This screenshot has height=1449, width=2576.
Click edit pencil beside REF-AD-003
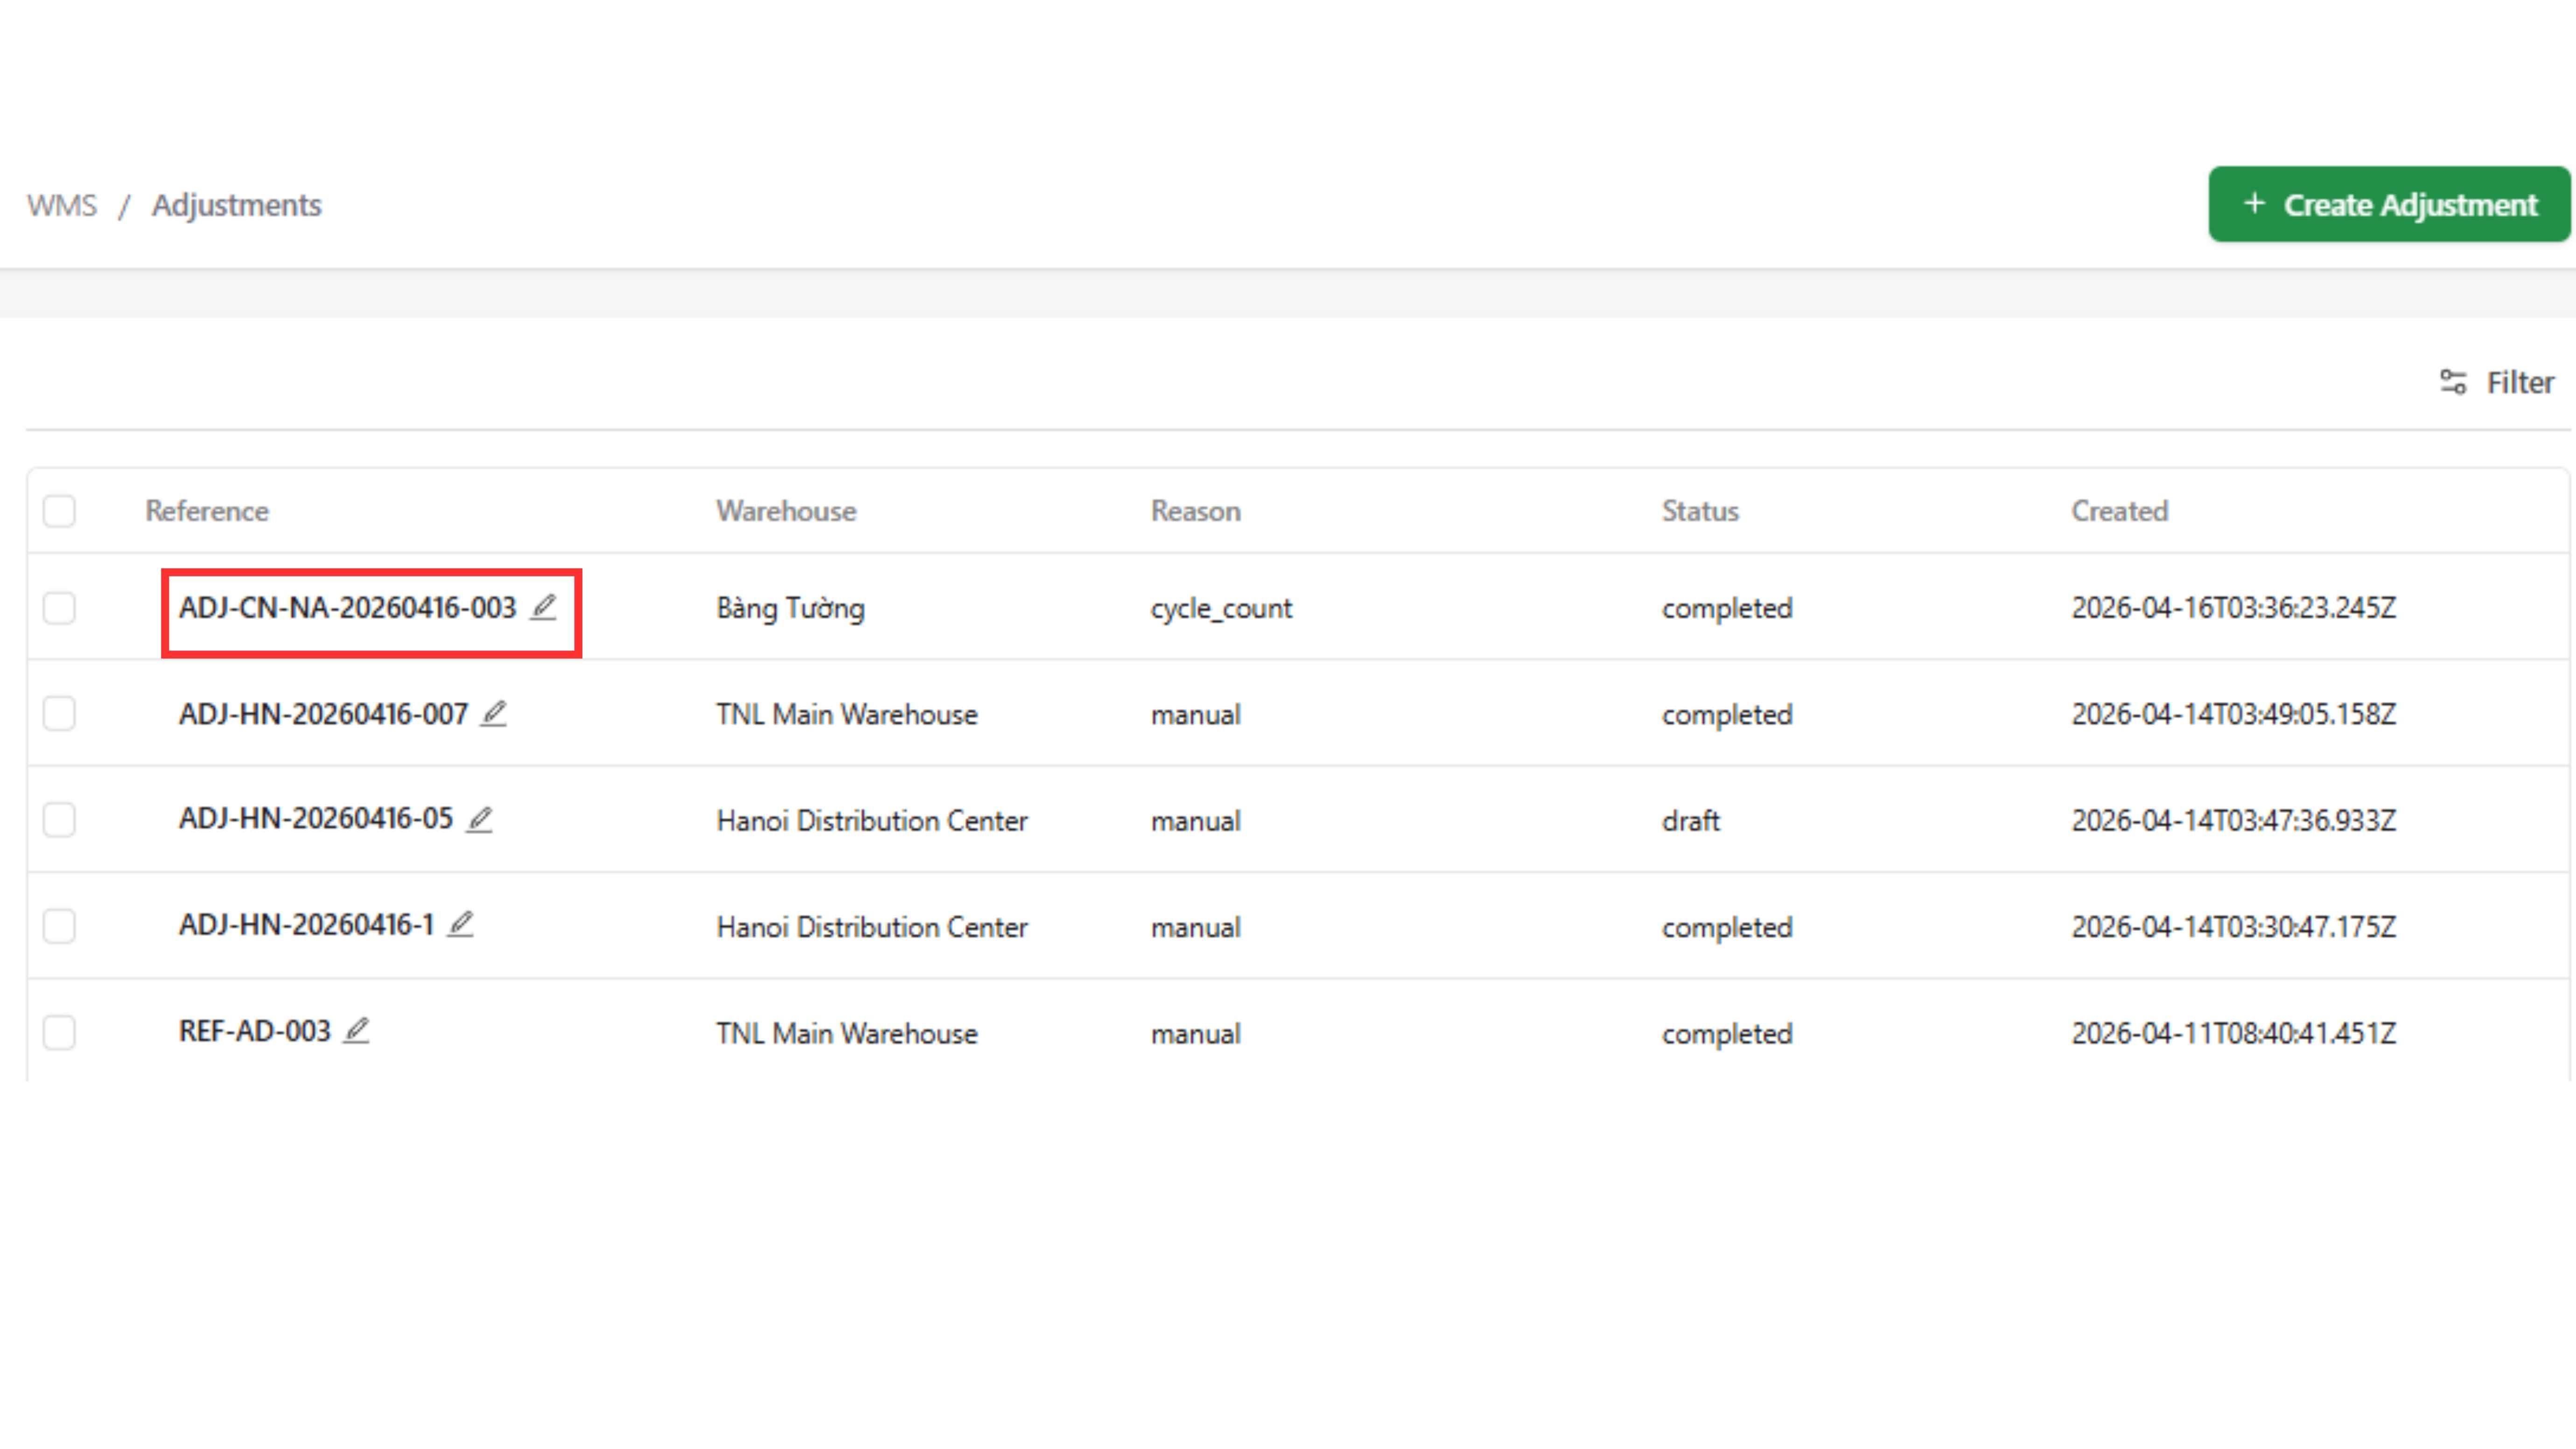click(357, 1031)
